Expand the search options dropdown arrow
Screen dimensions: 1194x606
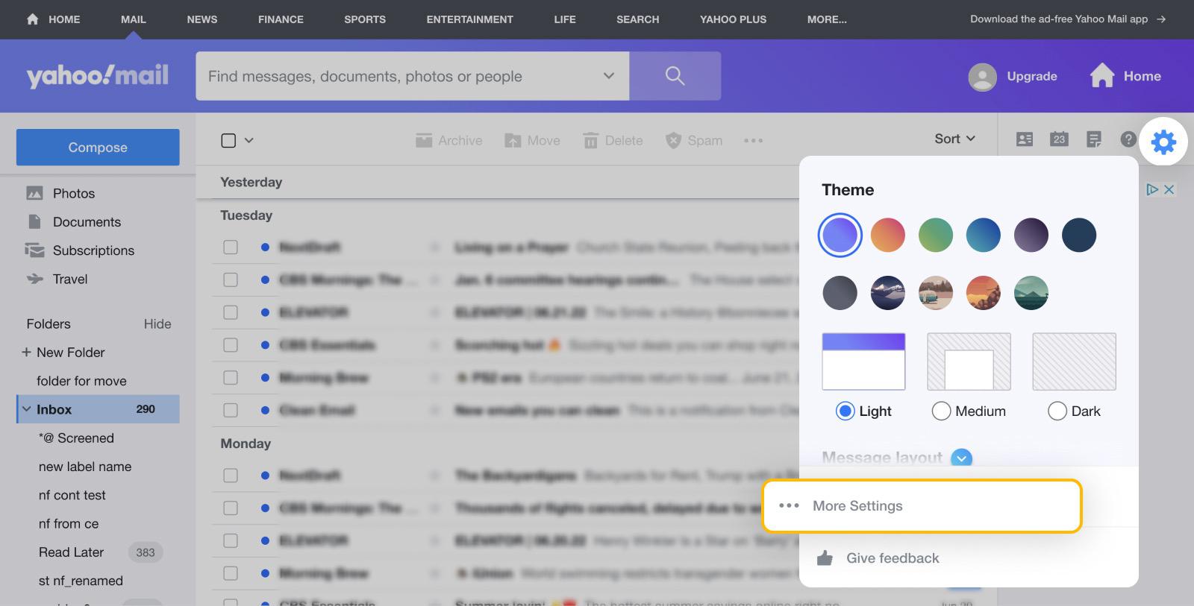point(609,76)
